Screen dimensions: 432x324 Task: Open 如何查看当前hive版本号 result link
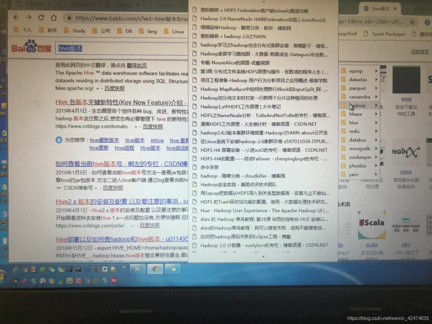pyautogui.click(x=121, y=164)
